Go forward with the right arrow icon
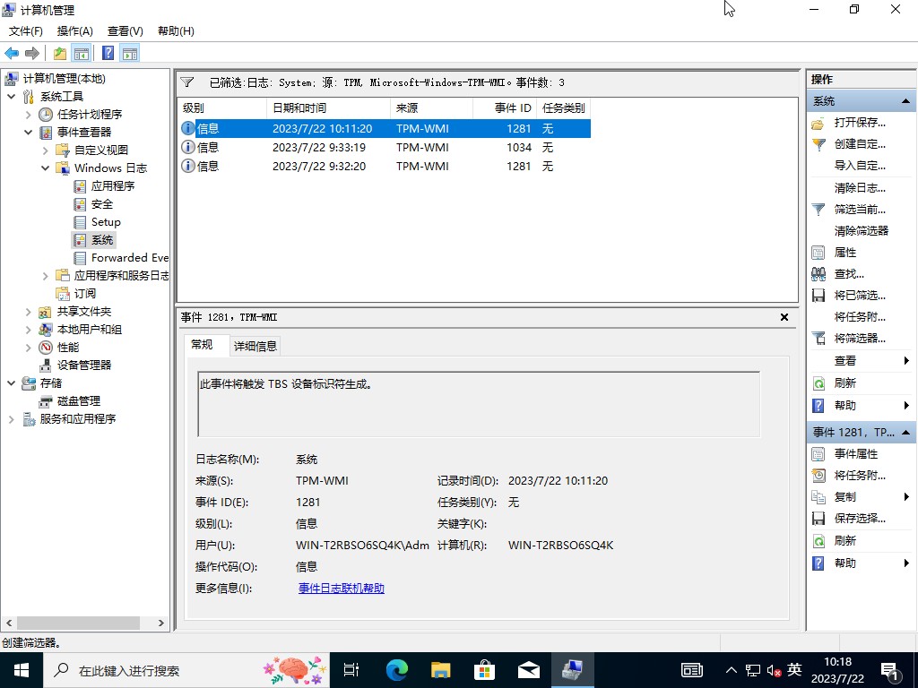The height and width of the screenshot is (688, 918). pyautogui.click(x=32, y=53)
